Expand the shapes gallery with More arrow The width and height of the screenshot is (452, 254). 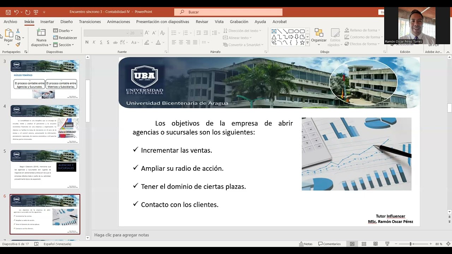[x=308, y=43]
